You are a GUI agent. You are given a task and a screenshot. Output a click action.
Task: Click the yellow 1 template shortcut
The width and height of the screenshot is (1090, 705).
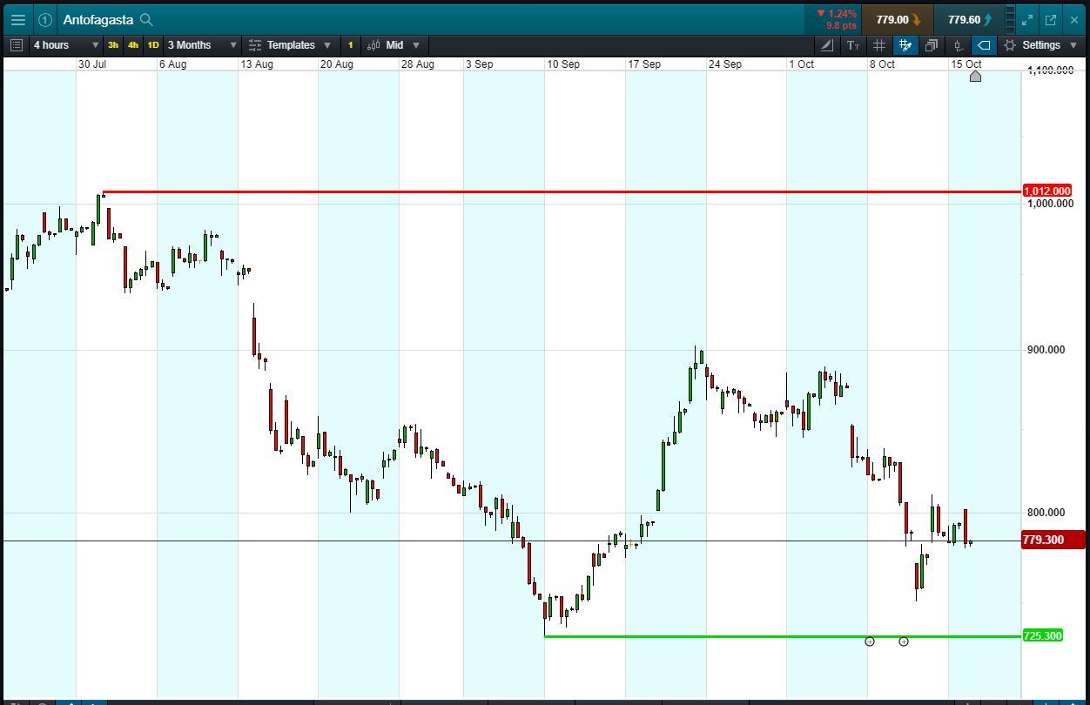[x=351, y=45]
